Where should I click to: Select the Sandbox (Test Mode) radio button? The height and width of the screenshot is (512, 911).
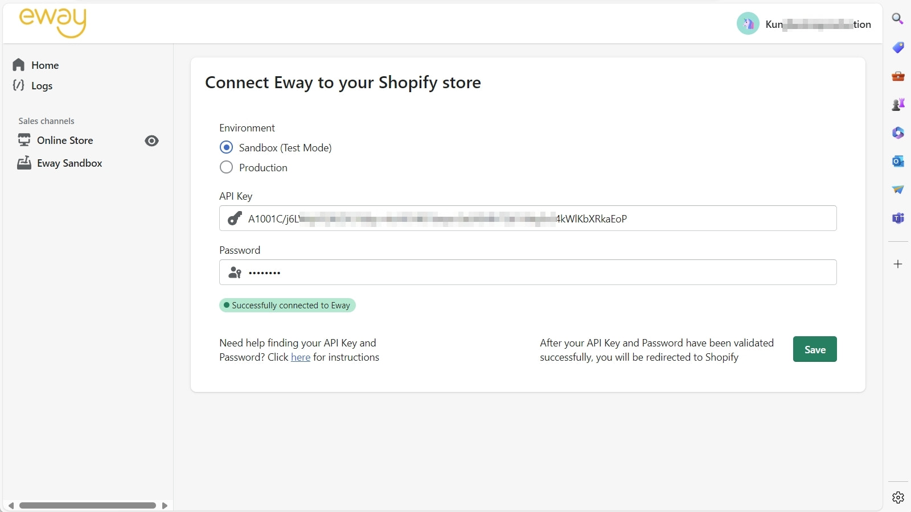click(226, 147)
